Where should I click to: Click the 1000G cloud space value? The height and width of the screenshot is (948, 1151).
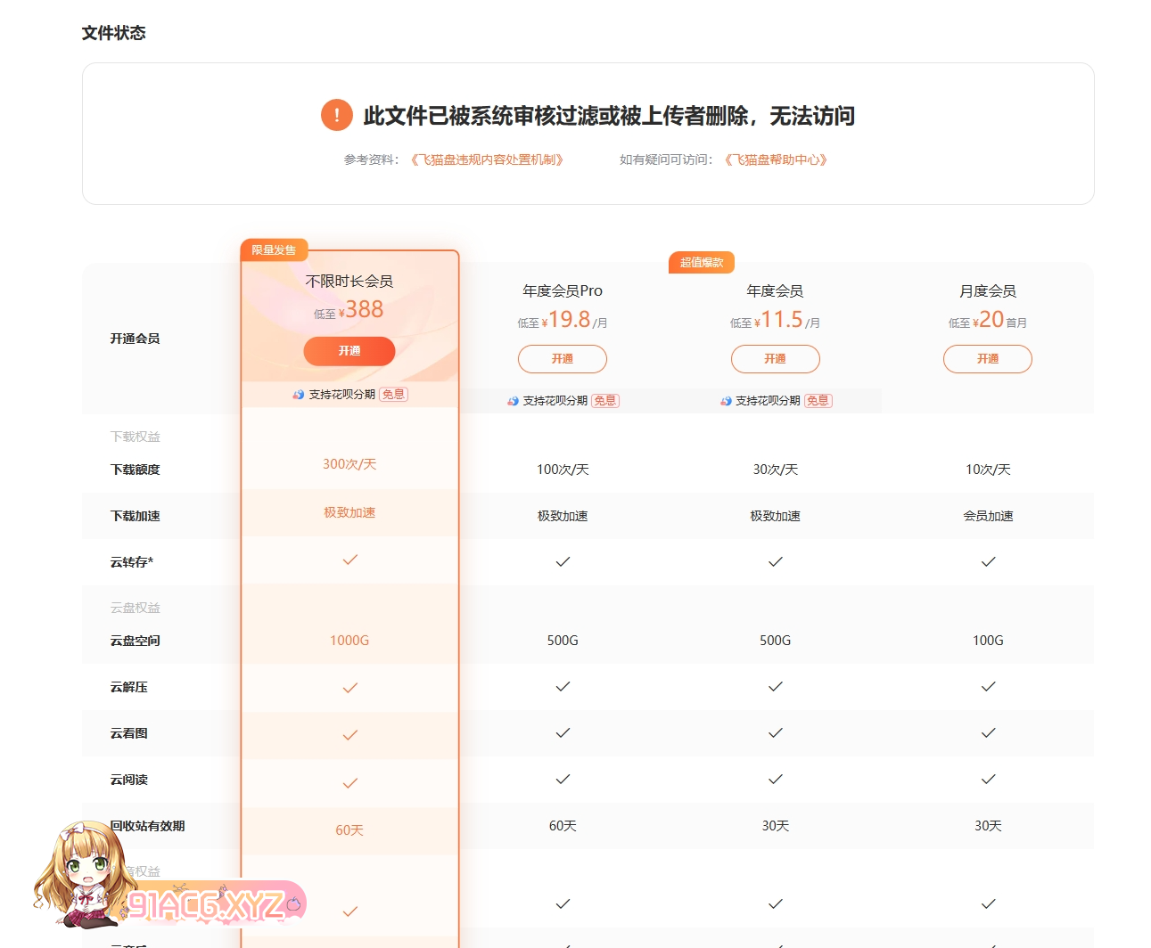pyautogui.click(x=349, y=641)
